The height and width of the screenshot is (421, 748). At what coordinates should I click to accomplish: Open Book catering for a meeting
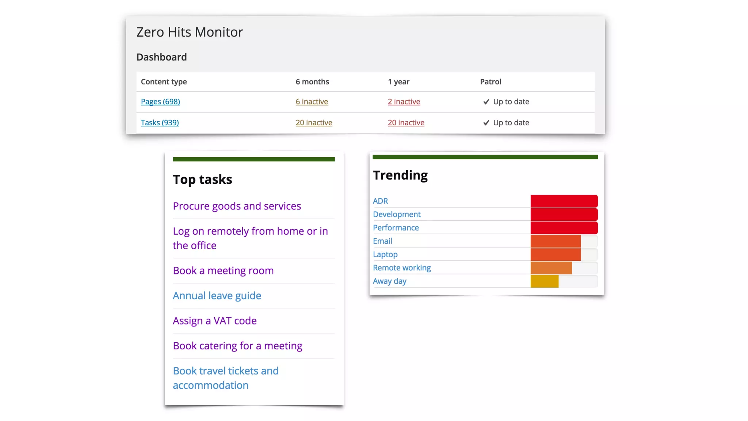[237, 346]
